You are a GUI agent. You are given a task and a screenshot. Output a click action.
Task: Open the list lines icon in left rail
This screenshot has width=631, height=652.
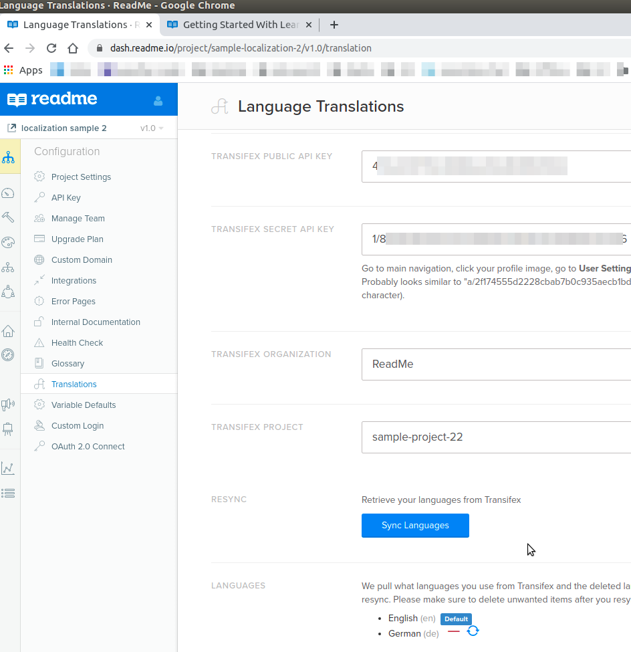click(x=8, y=493)
